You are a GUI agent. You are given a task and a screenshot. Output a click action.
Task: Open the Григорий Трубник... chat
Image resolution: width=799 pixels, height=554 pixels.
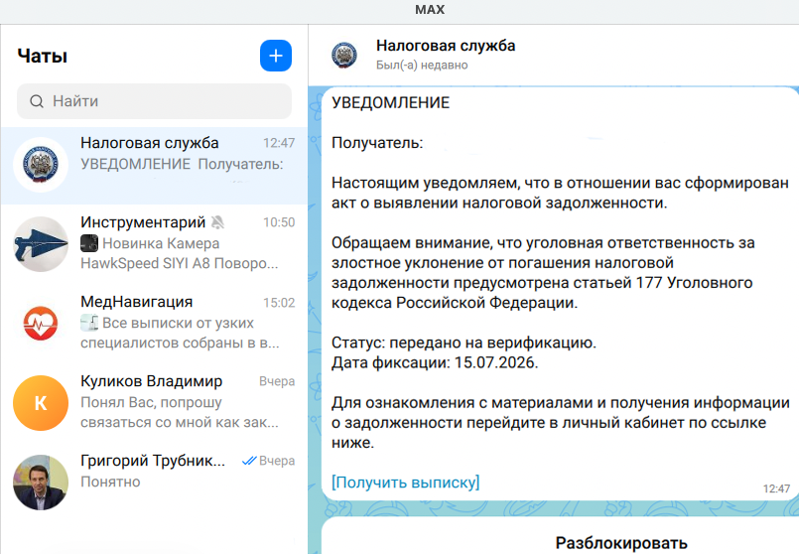155,483
